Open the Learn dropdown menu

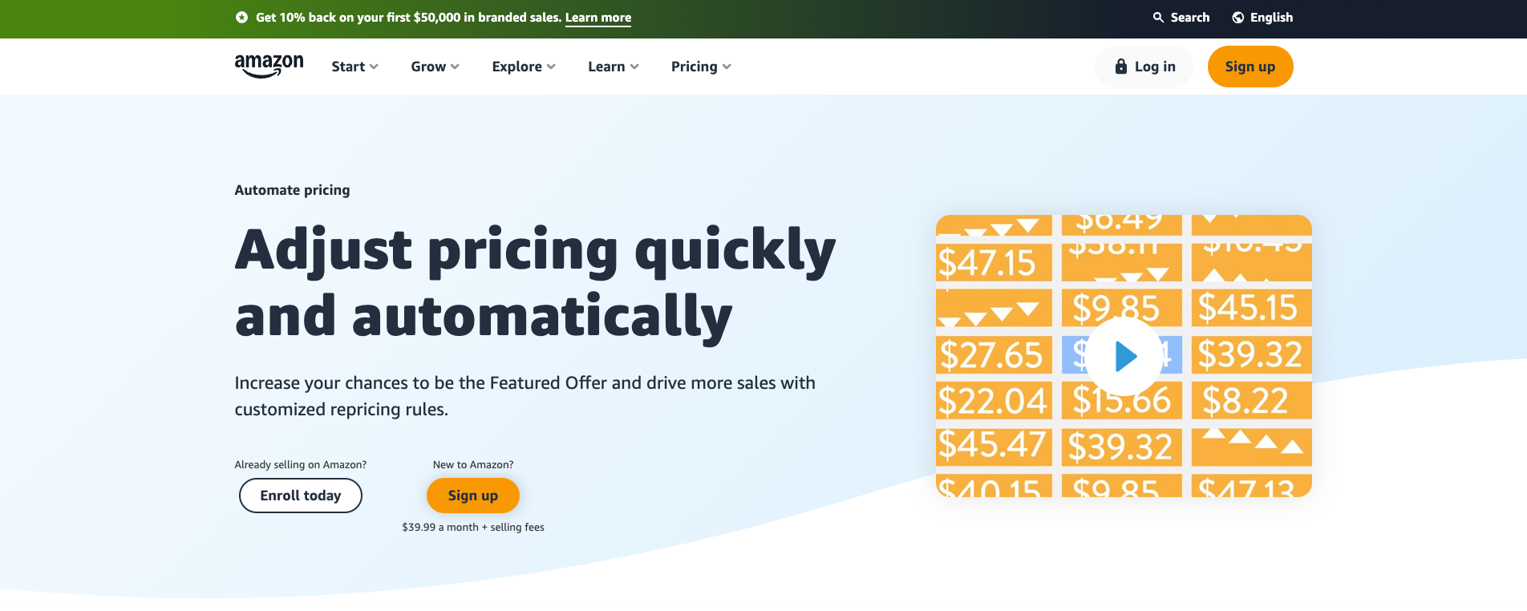612,67
